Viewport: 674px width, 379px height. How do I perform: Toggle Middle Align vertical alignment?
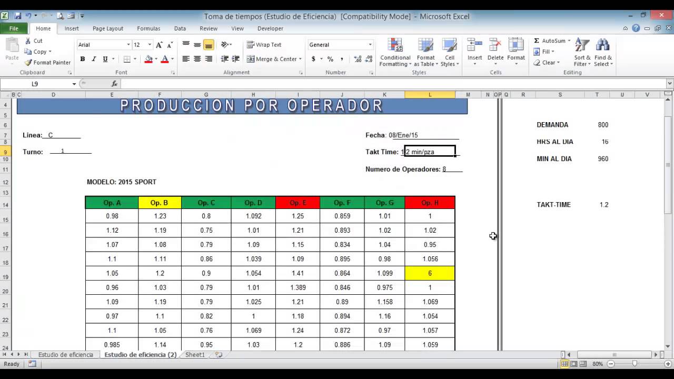click(197, 45)
